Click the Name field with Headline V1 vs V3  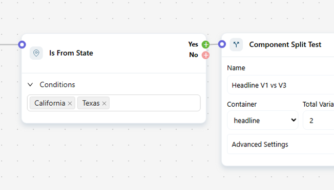tap(281, 85)
